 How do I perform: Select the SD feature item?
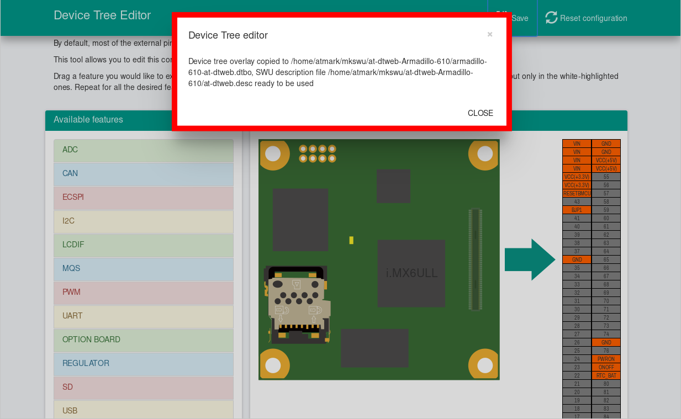click(143, 388)
